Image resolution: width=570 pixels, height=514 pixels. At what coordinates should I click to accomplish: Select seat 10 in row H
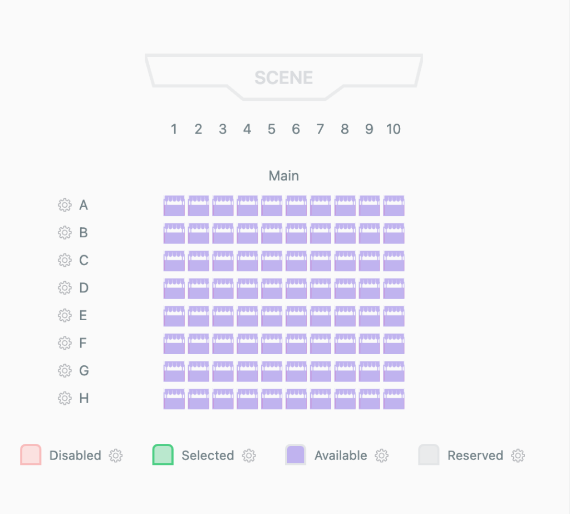pyautogui.click(x=393, y=399)
